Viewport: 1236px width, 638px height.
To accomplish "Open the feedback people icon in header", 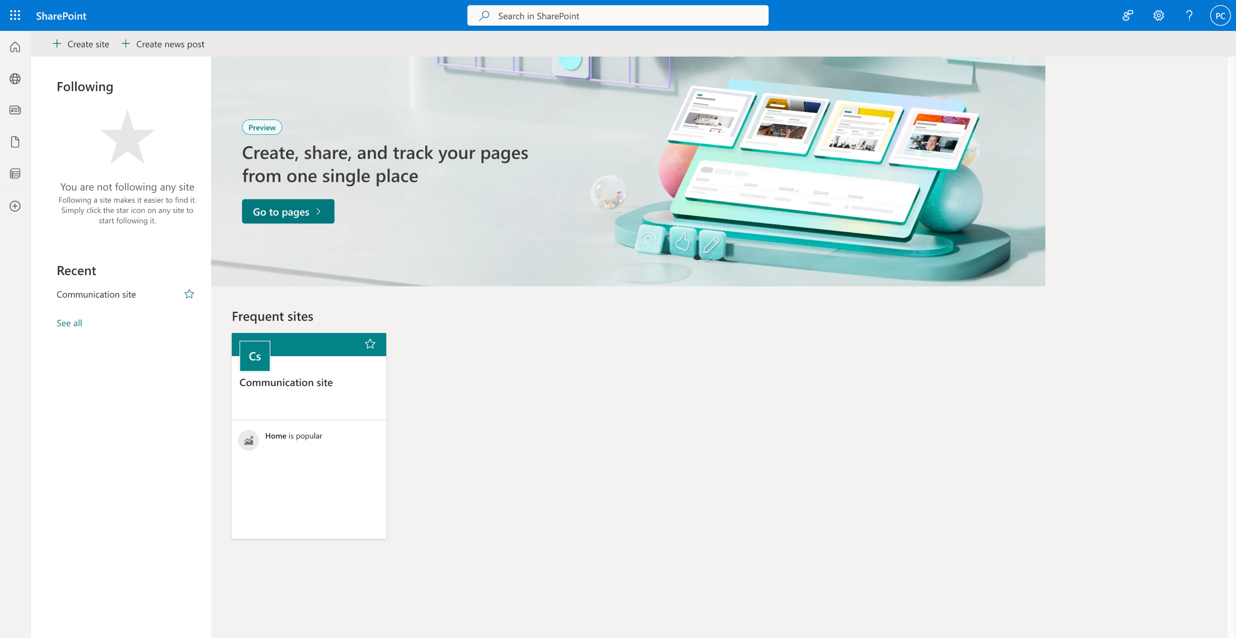I will click(1127, 15).
